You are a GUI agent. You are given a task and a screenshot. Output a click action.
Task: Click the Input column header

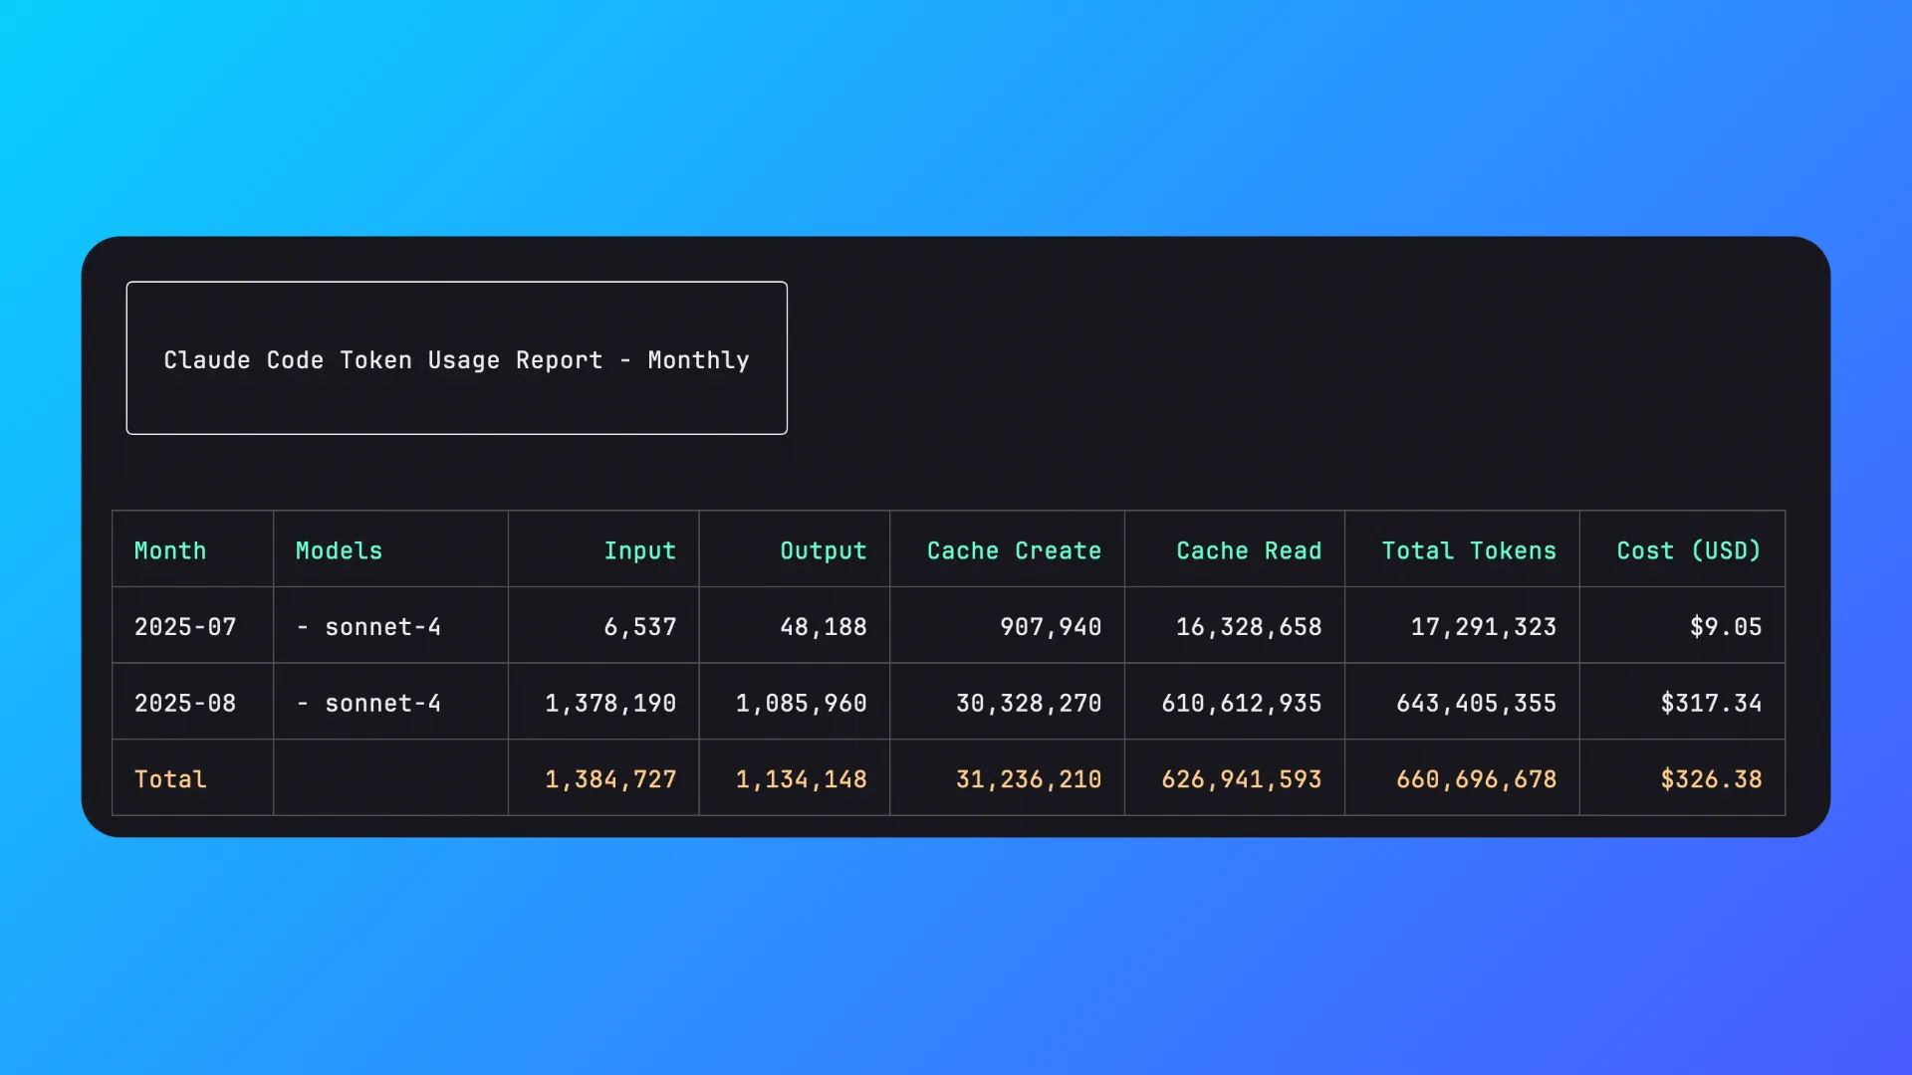[x=639, y=550]
